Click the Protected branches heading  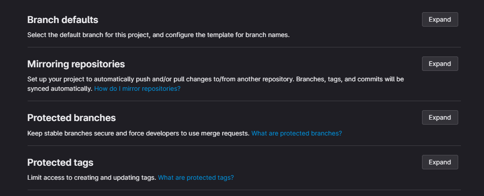(x=71, y=118)
